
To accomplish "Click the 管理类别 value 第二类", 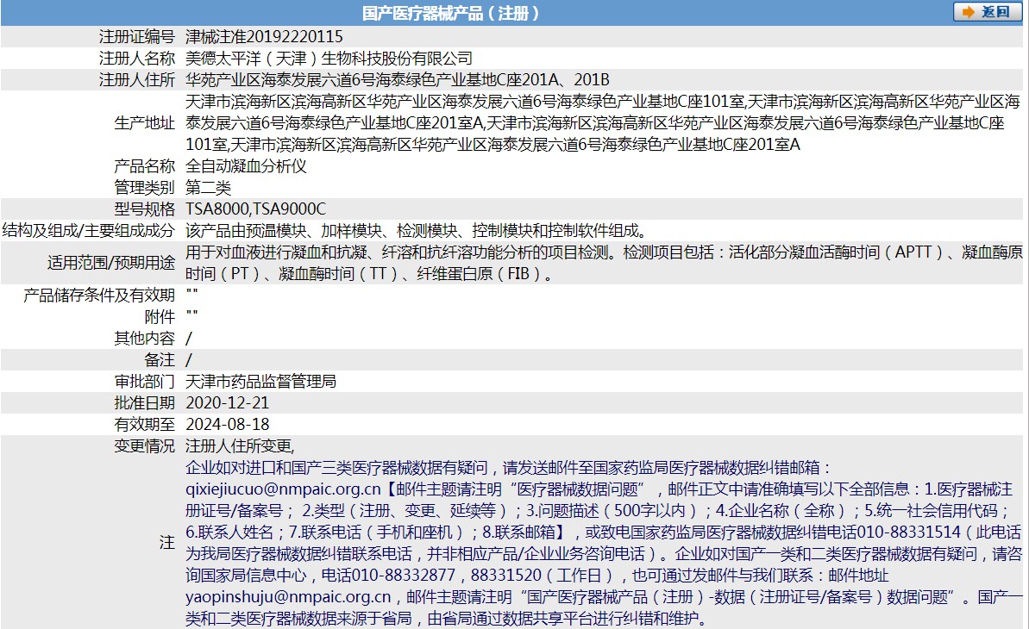I will 207,187.
